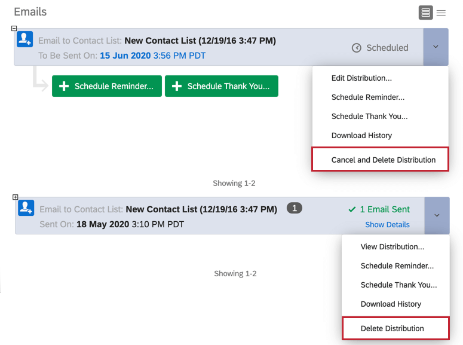Click scheduled date 15 Jun 2020 3:56 PM PDT
This screenshot has height=345, width=463.
(153, 56)
